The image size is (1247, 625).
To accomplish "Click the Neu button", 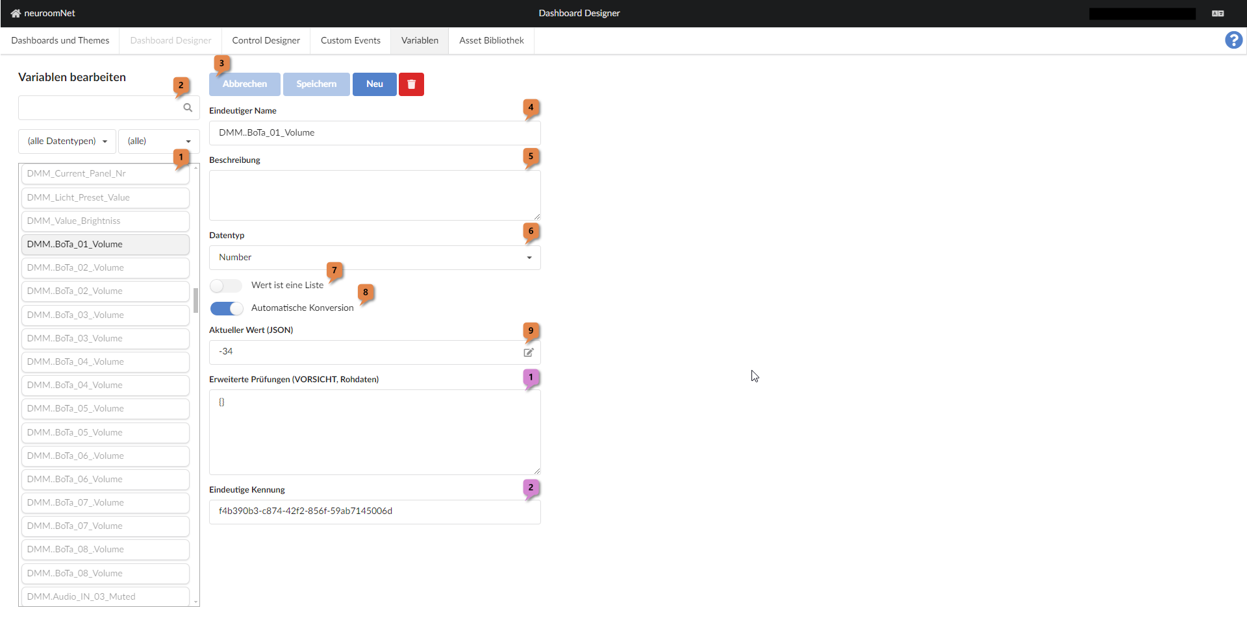I will pyautogui.click(x=374, y=84).
